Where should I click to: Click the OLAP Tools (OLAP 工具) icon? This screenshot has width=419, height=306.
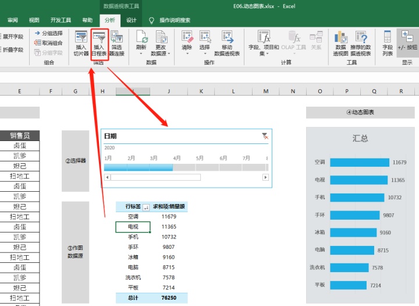pos(294,36)
